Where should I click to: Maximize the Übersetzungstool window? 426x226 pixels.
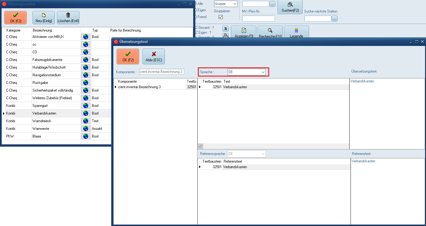(417, 41)
